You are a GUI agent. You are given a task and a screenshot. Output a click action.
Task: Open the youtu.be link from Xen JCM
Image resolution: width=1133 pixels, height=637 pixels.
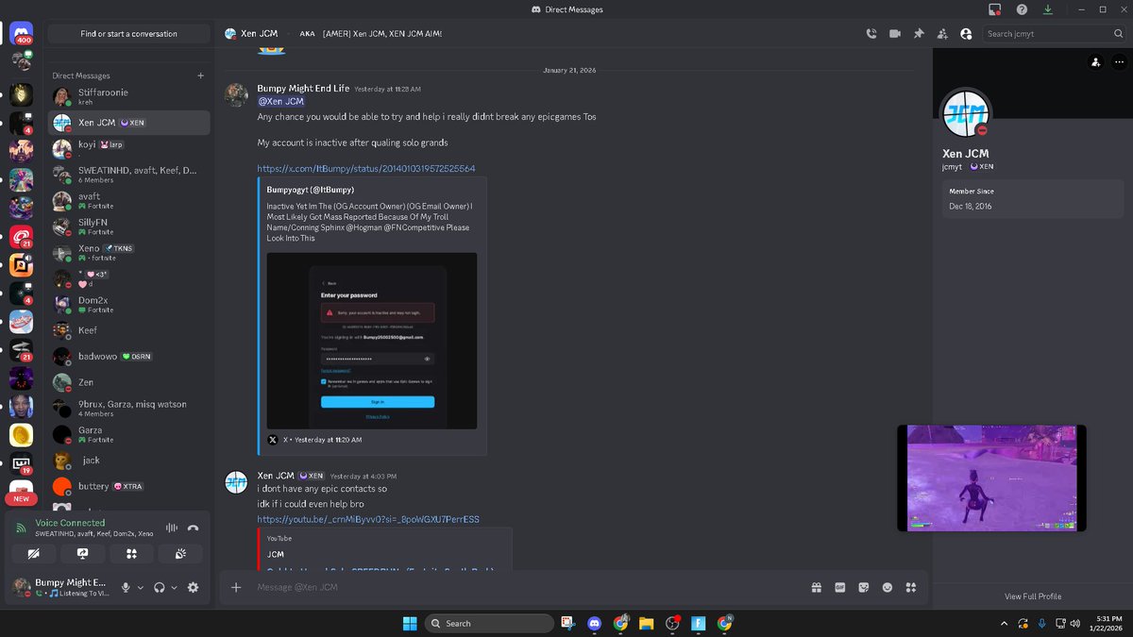368,519
